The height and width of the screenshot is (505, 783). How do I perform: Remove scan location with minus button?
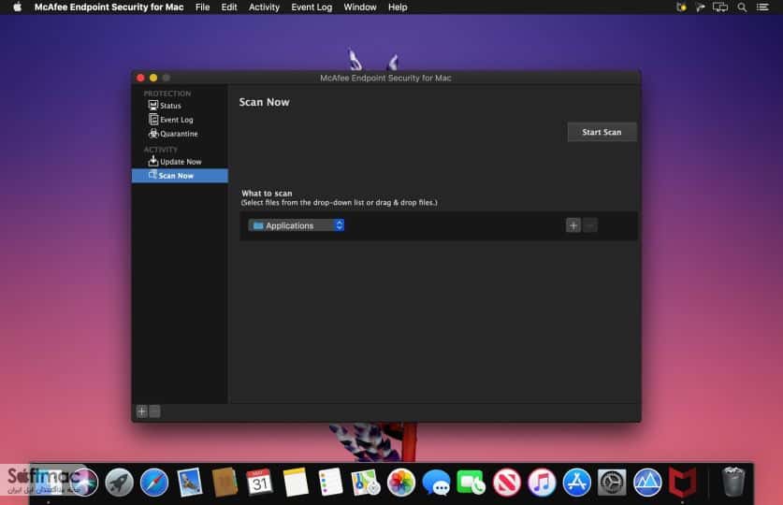(589, 225)
